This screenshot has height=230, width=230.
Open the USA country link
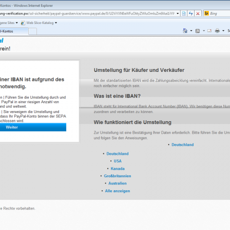coord(117,161)
